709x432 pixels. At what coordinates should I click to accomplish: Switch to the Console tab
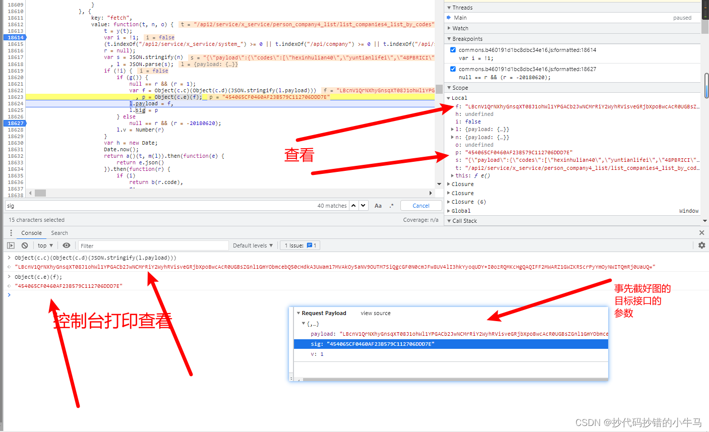tap(31, 233)
